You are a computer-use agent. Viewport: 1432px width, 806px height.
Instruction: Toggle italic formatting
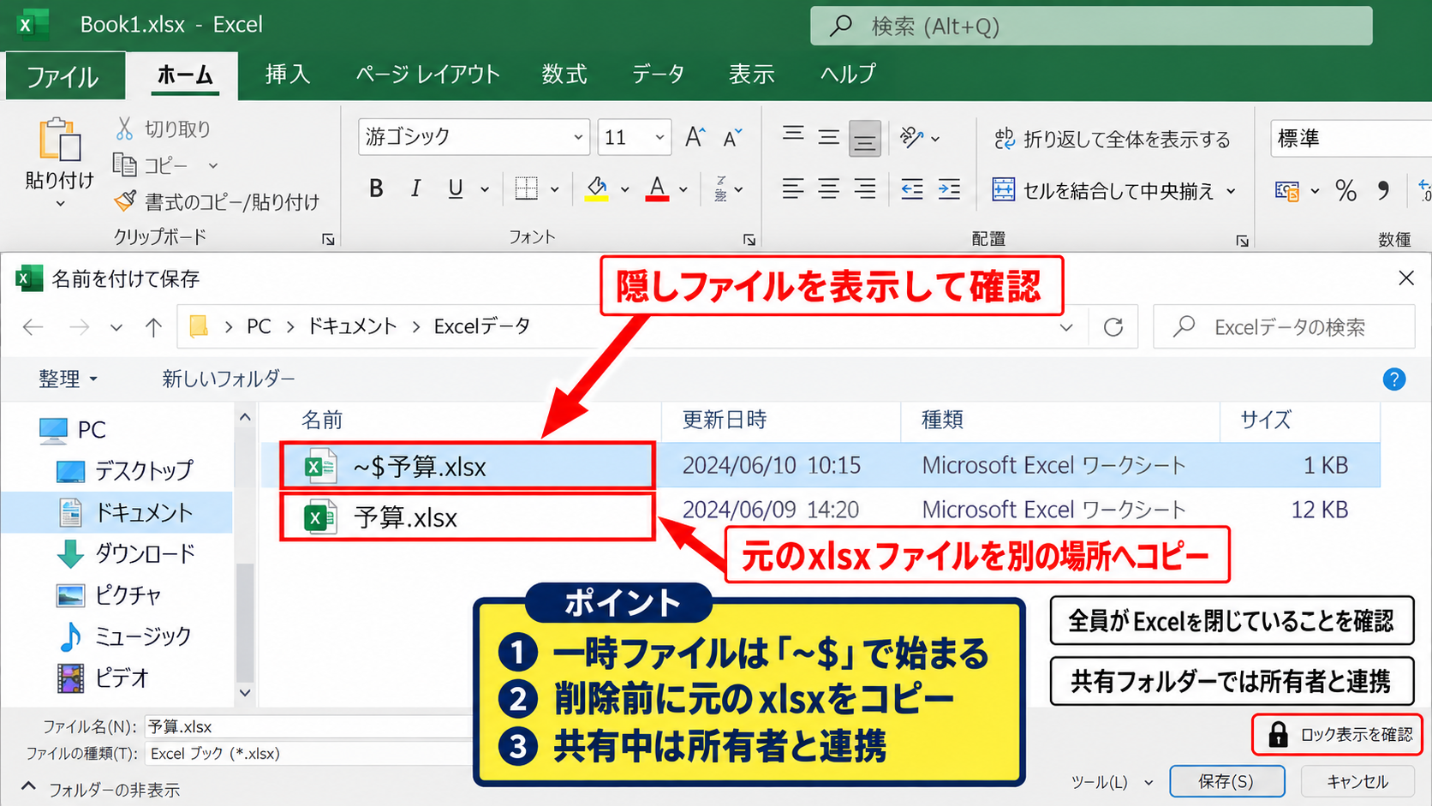click(415, 188)
